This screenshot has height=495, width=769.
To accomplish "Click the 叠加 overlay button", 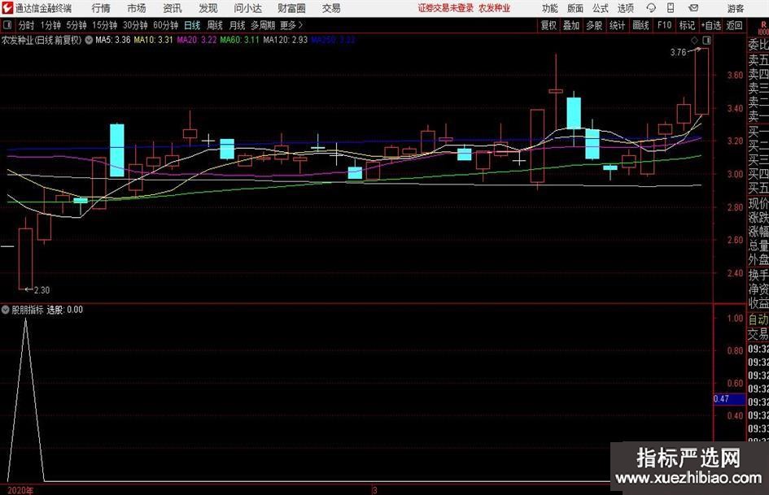I will point(571,25).
